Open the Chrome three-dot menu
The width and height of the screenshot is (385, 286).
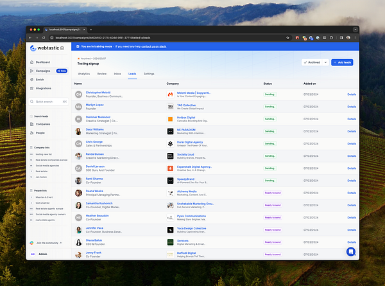click(355, 38)
